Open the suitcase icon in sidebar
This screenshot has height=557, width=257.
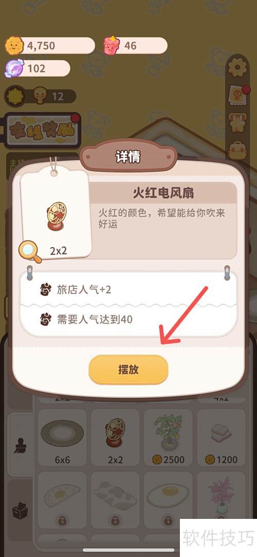(x=238, y=149)
